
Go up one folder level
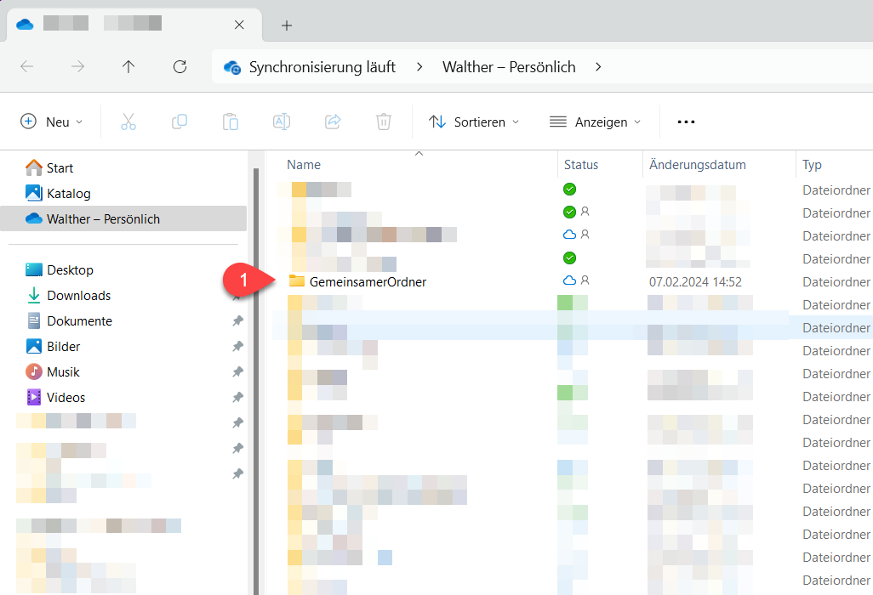tap(128, 66)
